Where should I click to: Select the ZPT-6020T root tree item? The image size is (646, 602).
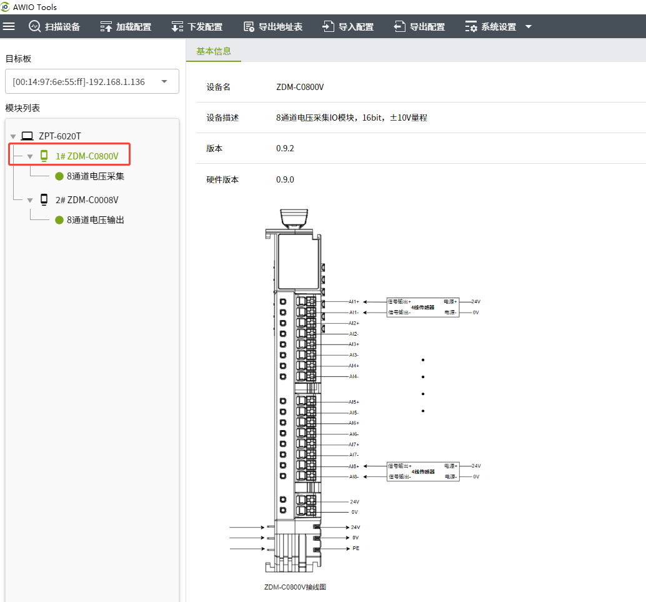(60, 136)
